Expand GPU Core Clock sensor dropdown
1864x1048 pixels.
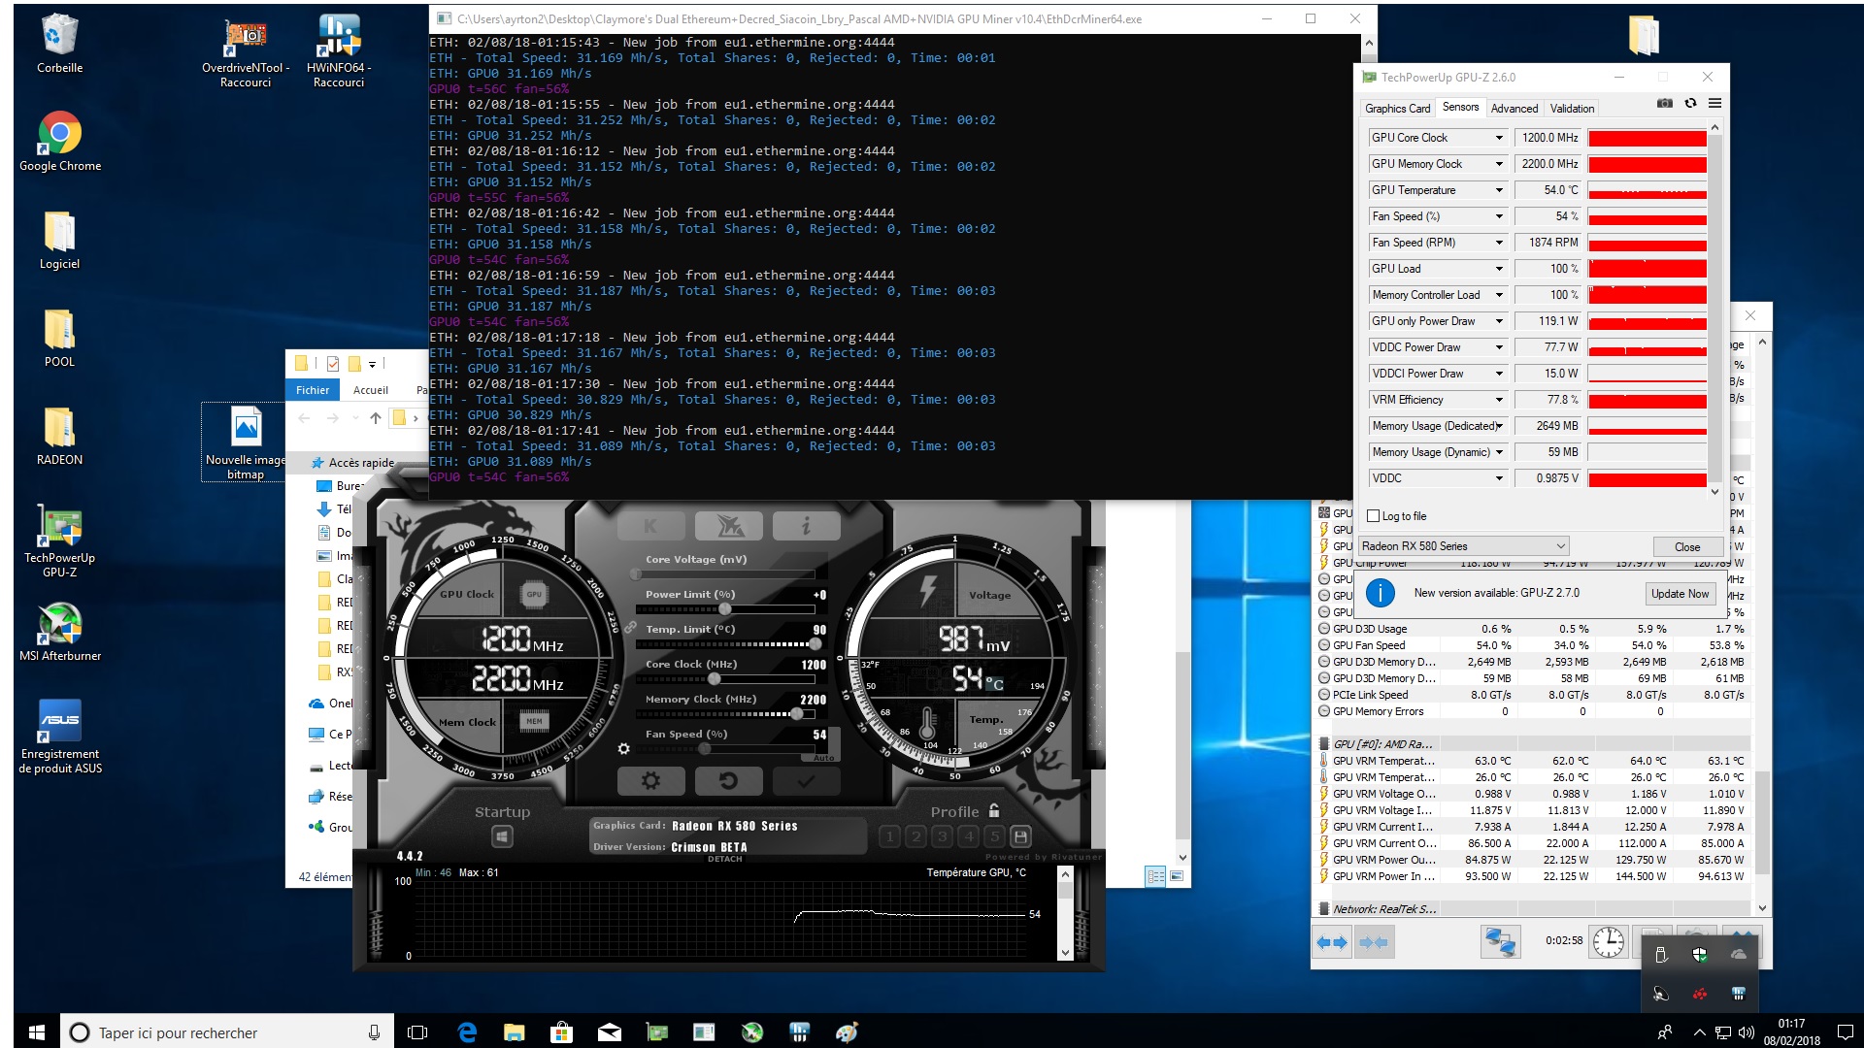click(x=1499, y=138)
